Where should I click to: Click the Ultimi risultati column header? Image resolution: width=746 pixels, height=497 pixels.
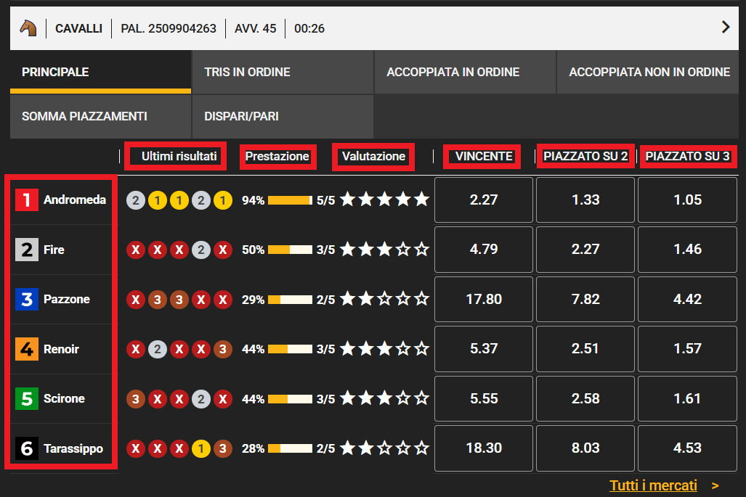click(179, 156)
